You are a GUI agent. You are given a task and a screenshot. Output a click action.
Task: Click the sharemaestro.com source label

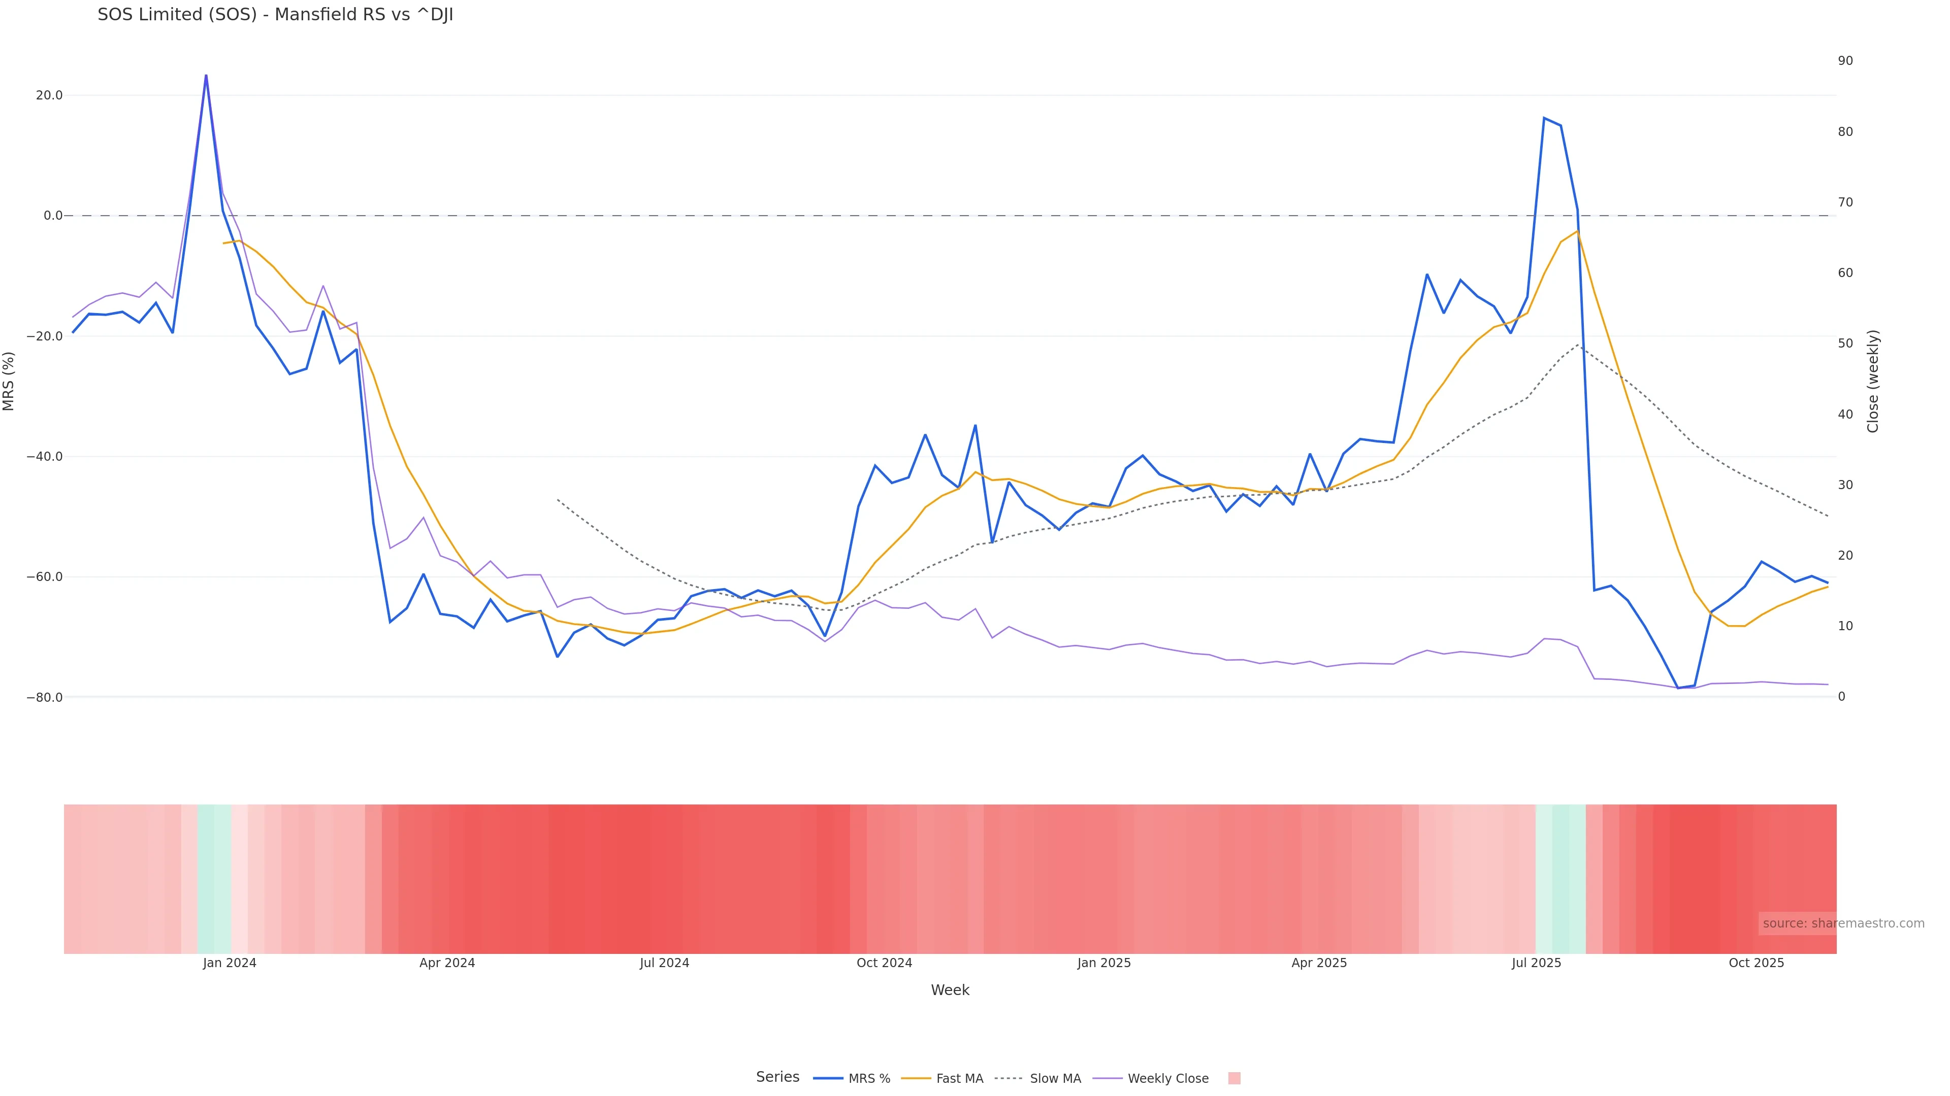(x=1842, y=923)
